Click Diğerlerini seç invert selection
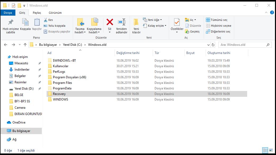 click(x=218, y=31)
